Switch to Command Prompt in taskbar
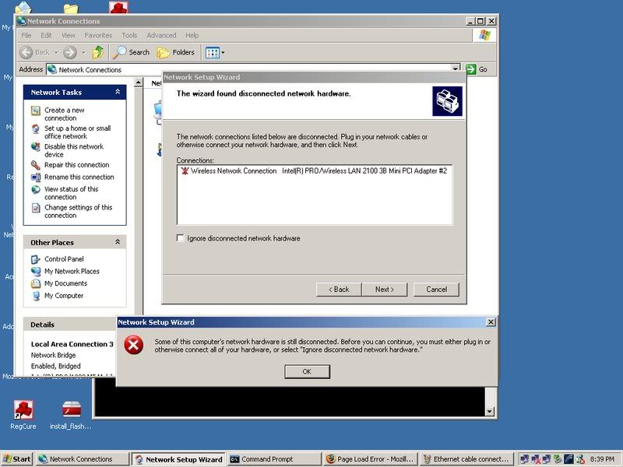This screenshot has height=467, width=623. 273,459
